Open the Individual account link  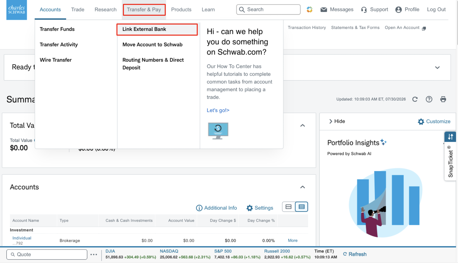pyautogui.click(x=22, y=238)
